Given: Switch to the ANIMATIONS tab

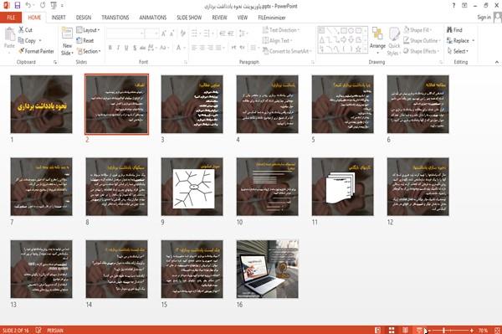Looking at the screenshot, I should (153, 18).
